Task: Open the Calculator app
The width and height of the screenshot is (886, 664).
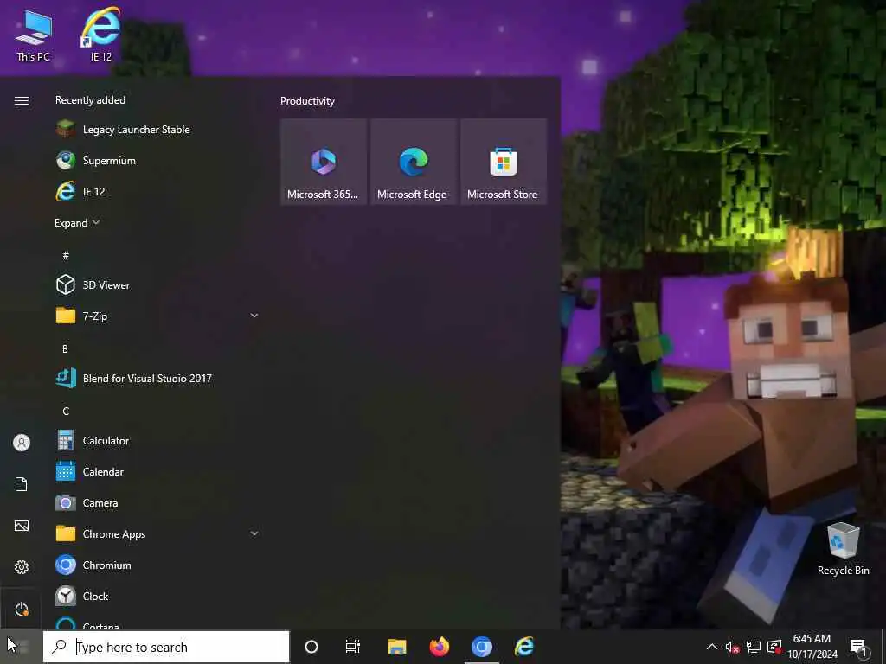Action: click(x=157, y=440)
